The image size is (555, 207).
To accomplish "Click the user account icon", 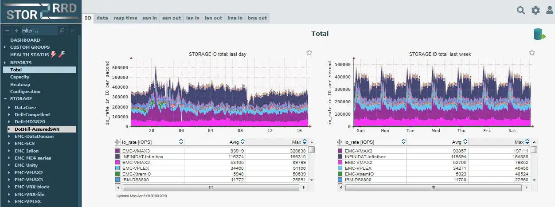I will (x=550, y=10).
